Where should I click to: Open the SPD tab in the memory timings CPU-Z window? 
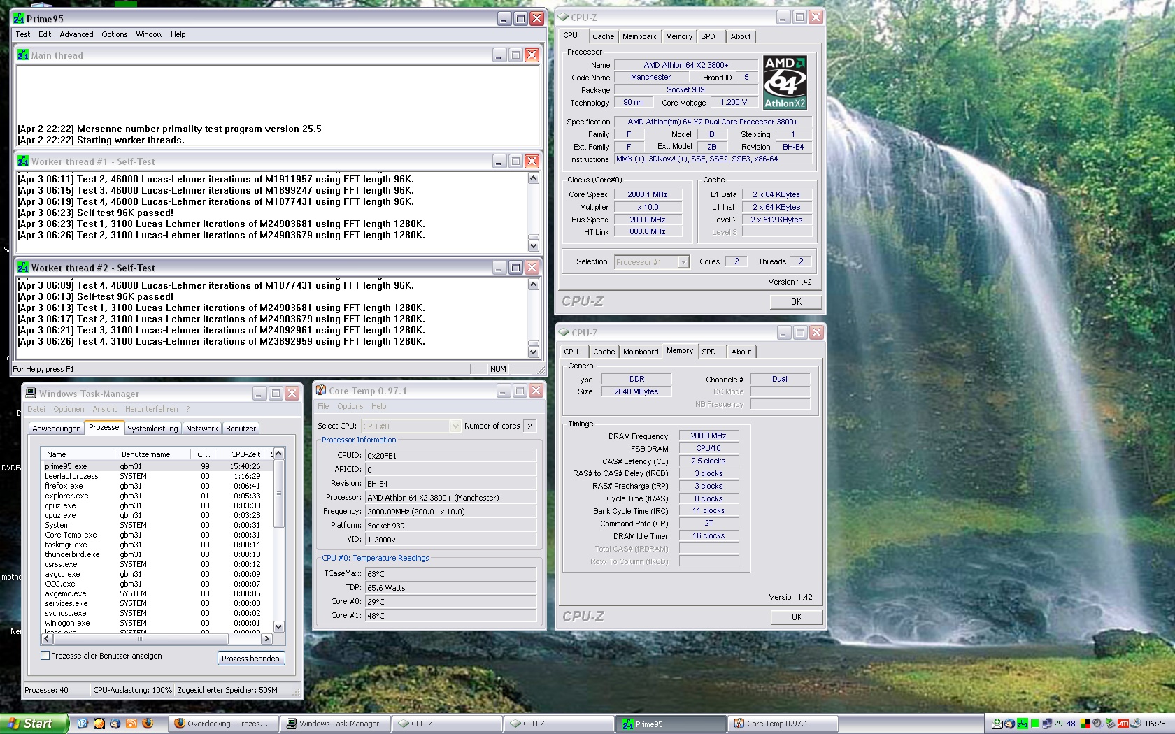tap(708, 352)
